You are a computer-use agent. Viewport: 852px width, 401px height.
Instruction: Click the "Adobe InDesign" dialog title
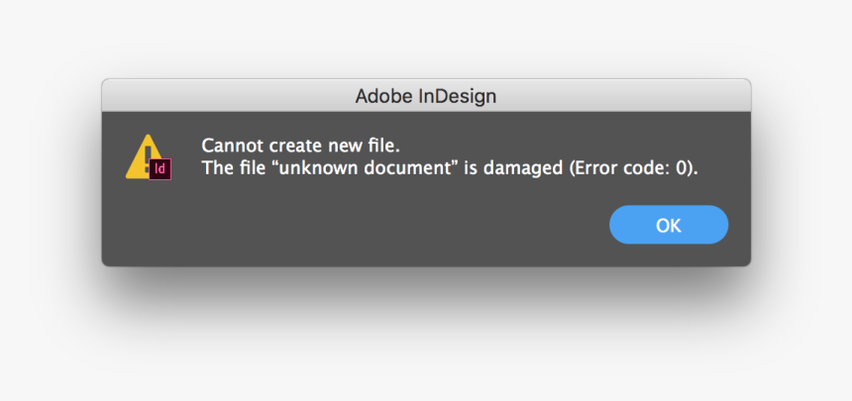(x=426, y=96)
